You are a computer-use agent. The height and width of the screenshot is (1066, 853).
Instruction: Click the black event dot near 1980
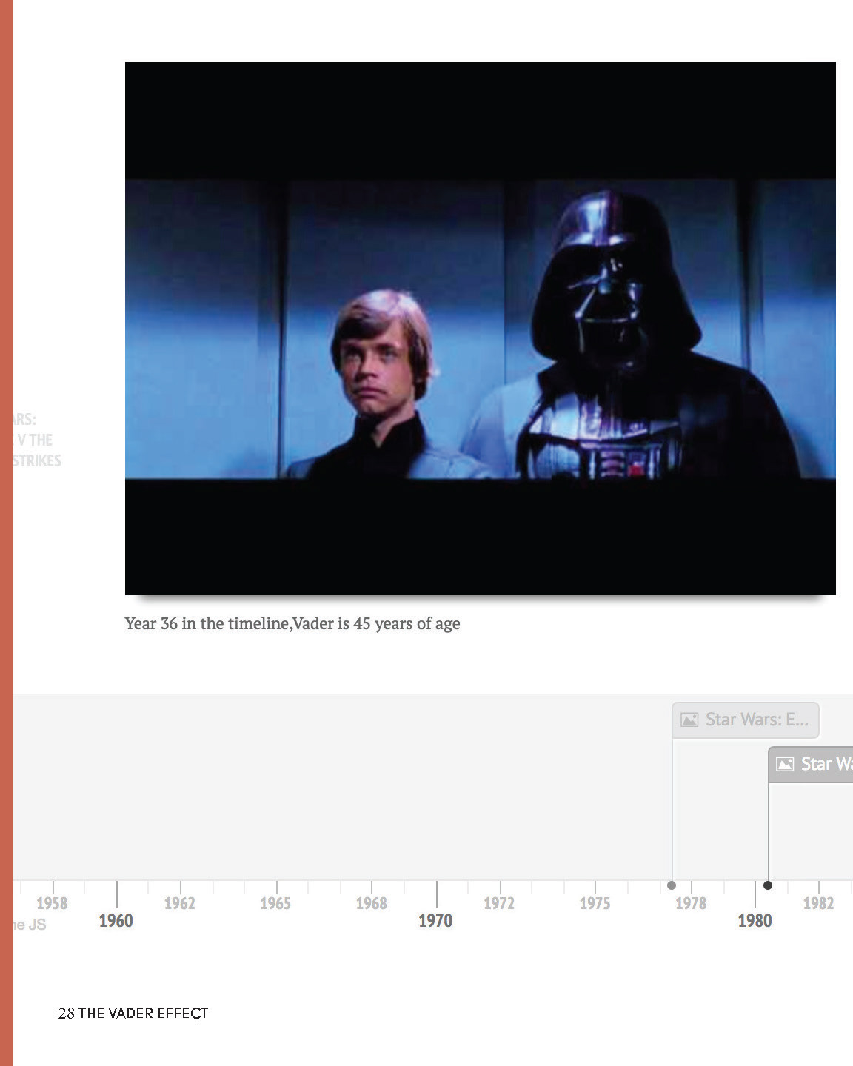point(768,885)
